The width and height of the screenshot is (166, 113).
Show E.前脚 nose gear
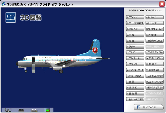point(135,41)
